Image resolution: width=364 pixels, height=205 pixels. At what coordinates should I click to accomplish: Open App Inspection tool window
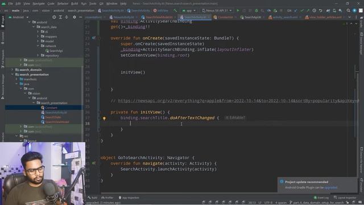point(129,198)
